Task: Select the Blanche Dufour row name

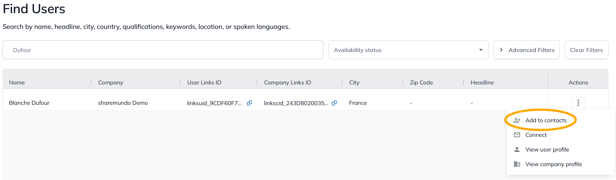Action: 29,103
